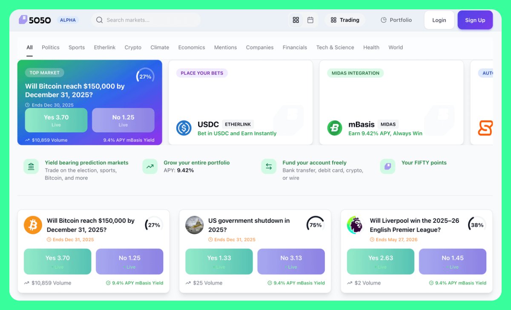Focus the Search markets field
Viewport: 511px width, 310px height.
pos(146,20)
